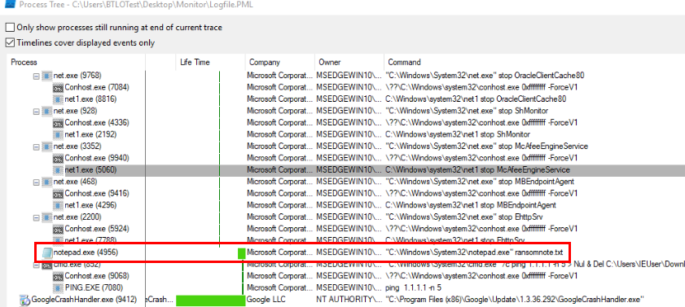Select 'C:\Windows\system32\net1 stop ShMonitor' command

458,134
